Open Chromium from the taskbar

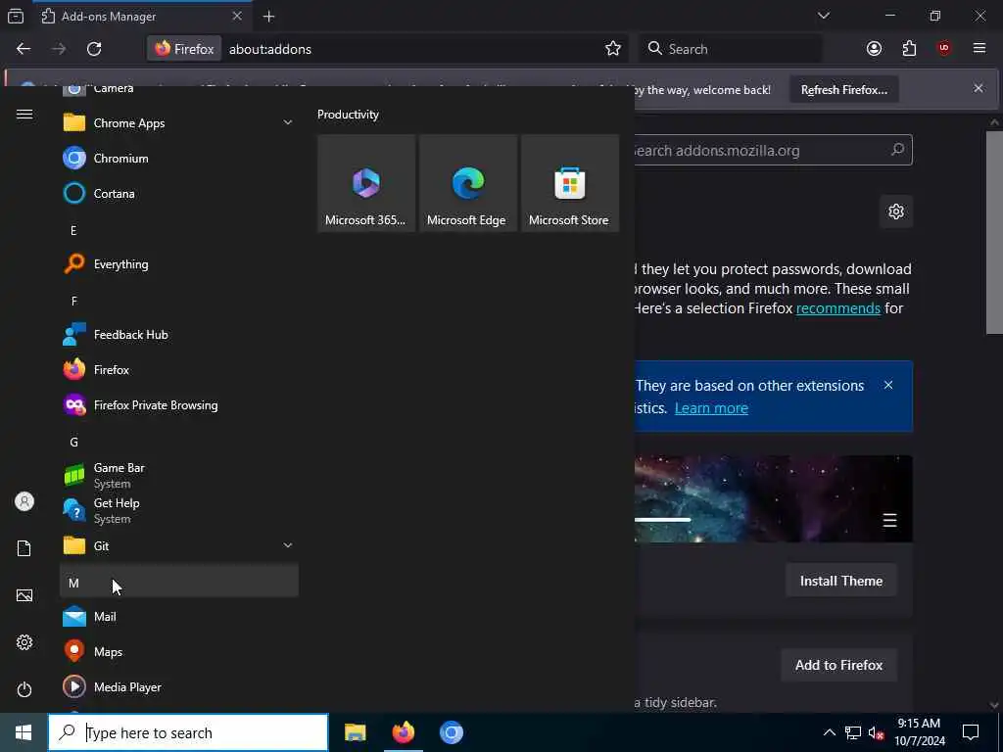coord(451,732)
